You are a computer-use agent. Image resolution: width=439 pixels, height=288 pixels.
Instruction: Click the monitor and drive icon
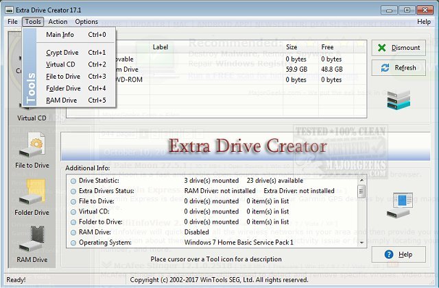point(400,205)
